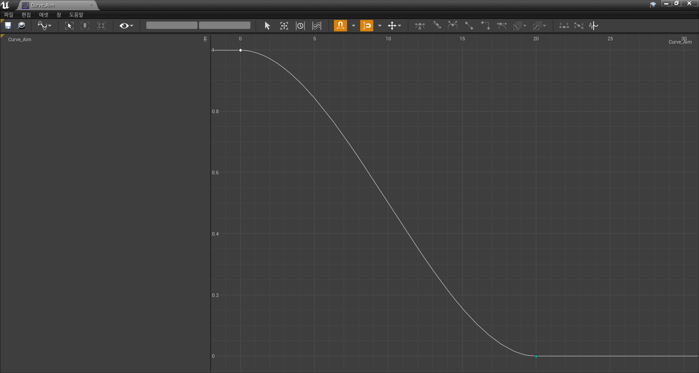Select the transform tool icon

click(x=284, y=26)
